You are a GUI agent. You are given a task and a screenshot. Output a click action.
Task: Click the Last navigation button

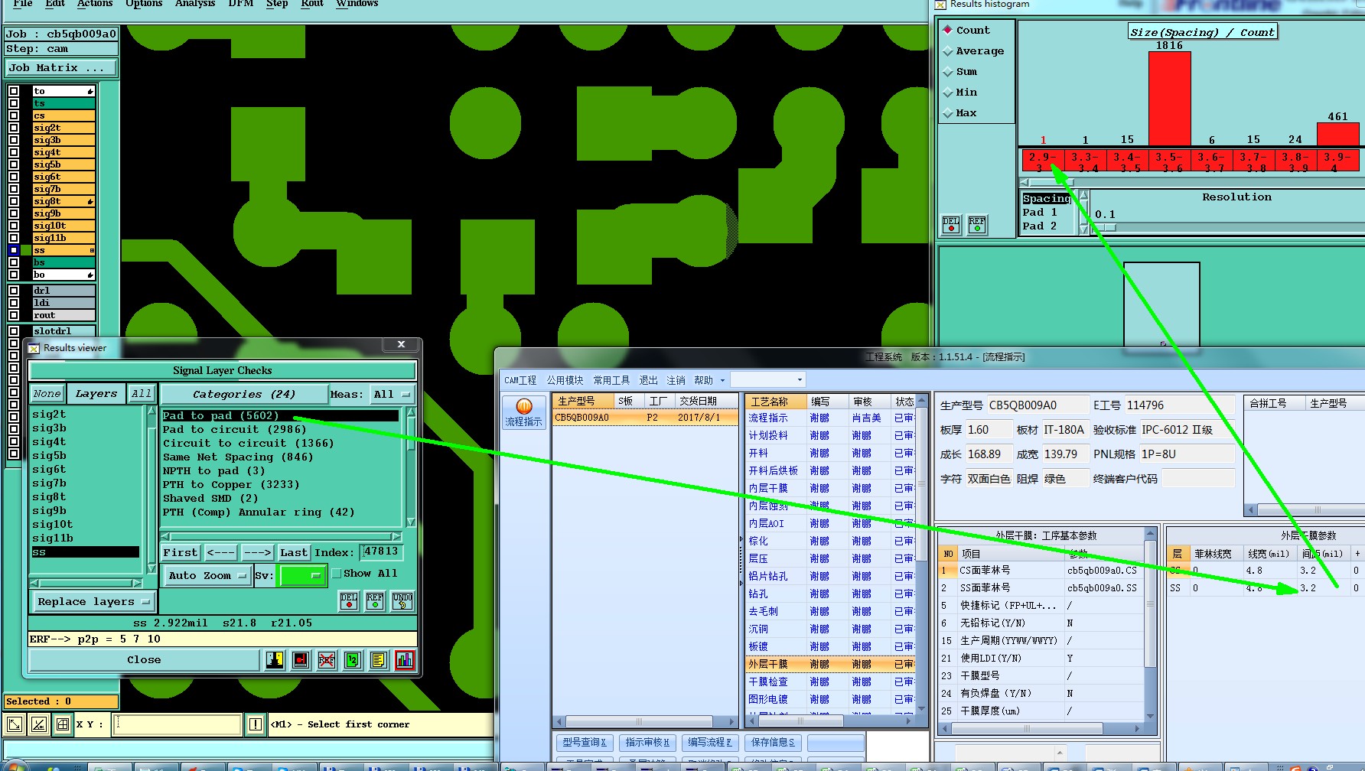[x=294, y=552]
